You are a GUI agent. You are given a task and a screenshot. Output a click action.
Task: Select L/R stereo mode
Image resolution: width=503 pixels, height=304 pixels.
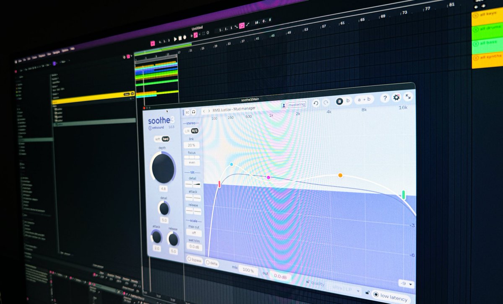click(x=187, y=131)
